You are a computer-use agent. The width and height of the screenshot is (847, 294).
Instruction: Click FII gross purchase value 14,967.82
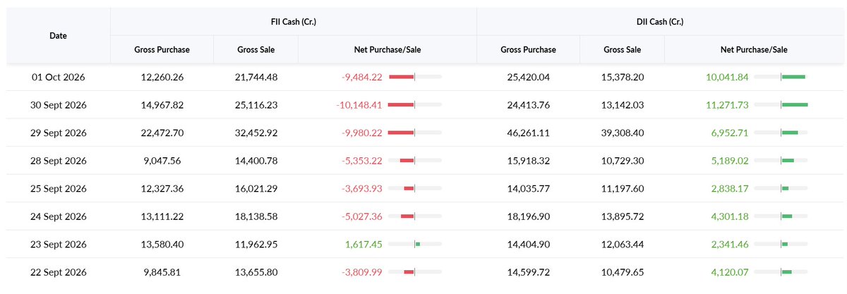pos(162,105)
